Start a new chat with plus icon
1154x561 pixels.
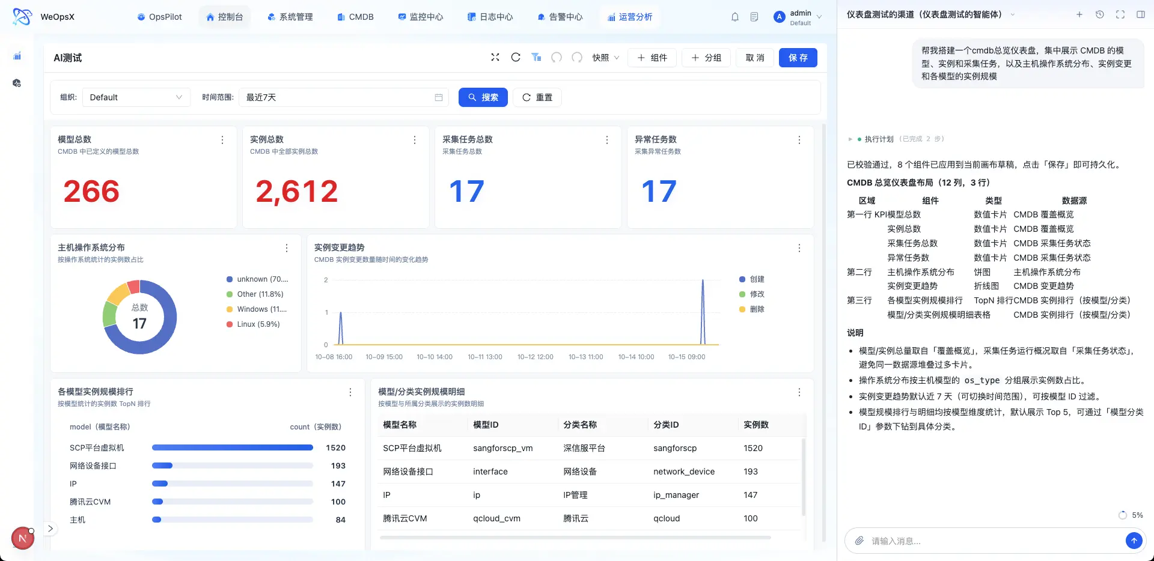point(1079,14)
